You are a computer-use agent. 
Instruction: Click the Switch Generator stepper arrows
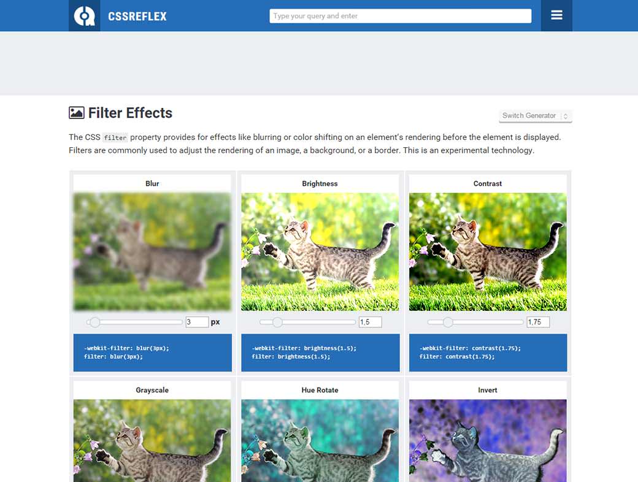[564, 115]
